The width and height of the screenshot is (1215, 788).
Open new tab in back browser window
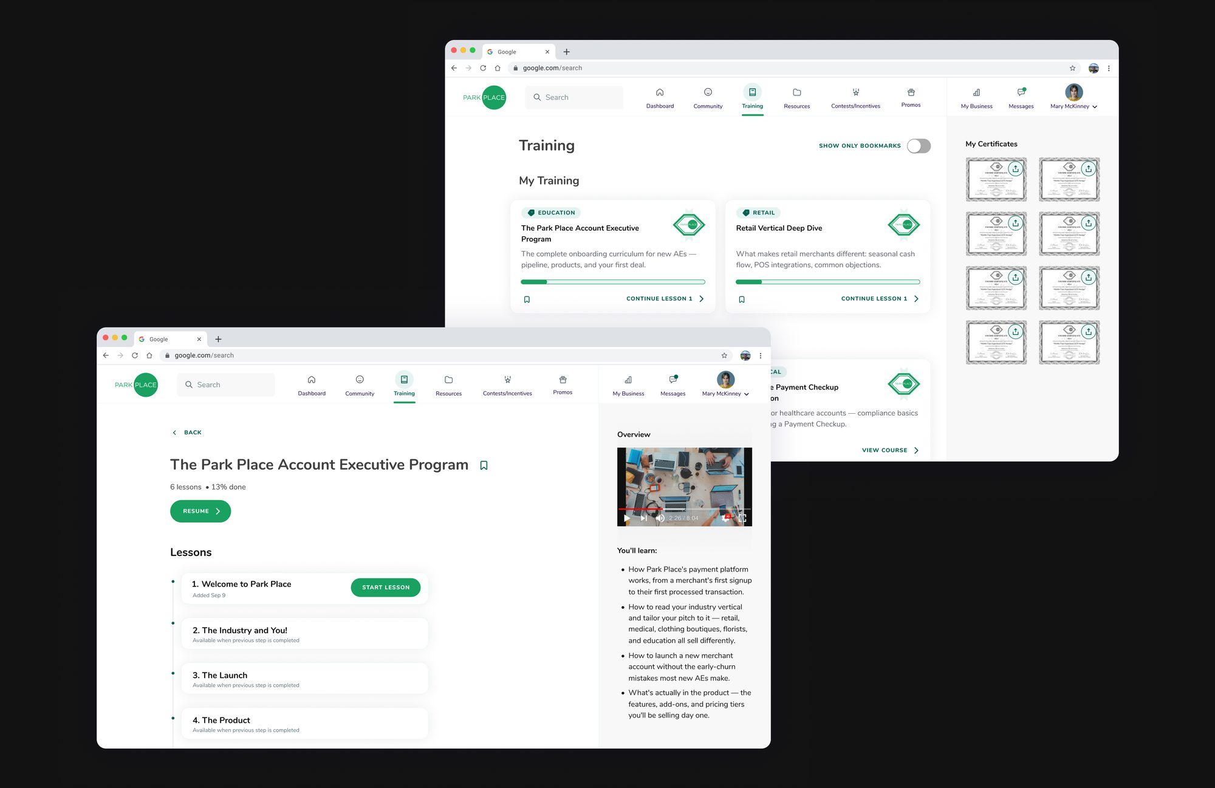(x=566, y=52)
